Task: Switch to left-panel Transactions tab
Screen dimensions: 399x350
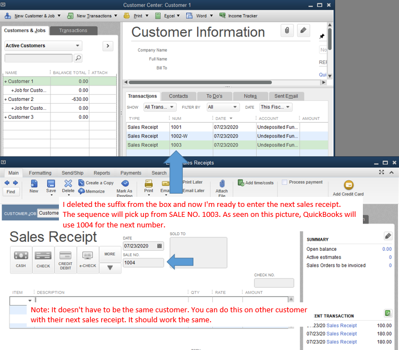Action: coord(73,31)
